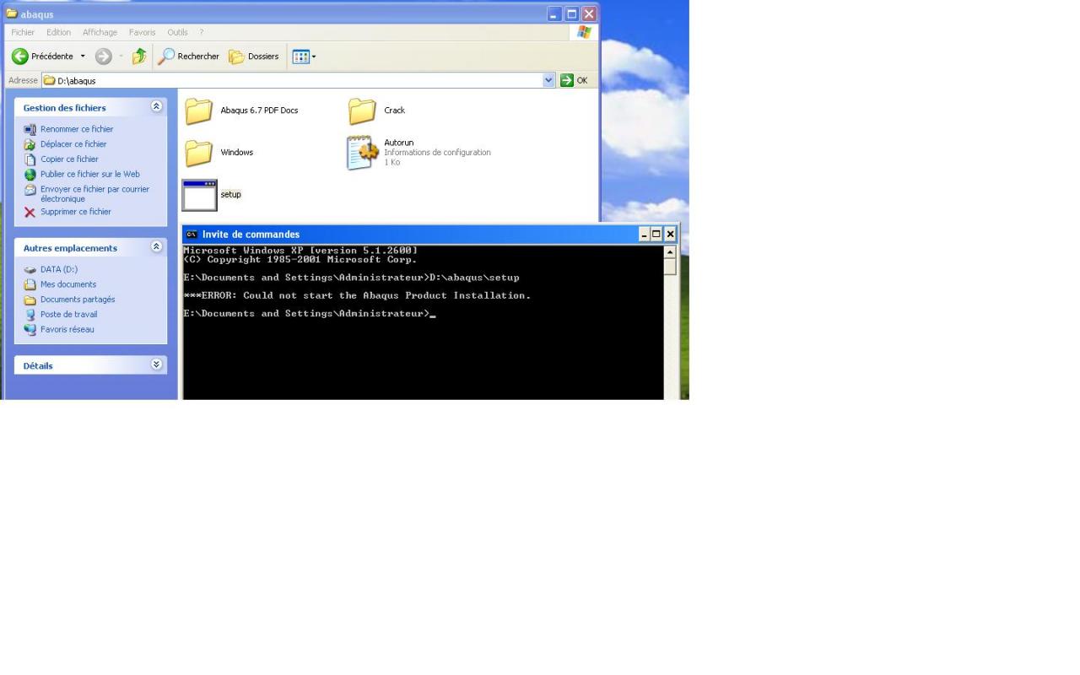Click the Envoyer par courrier électronique icon

point(30,190)
